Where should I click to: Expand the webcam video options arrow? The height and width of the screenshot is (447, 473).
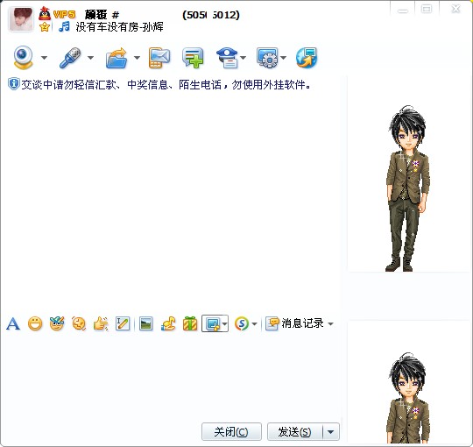[44, 57]
